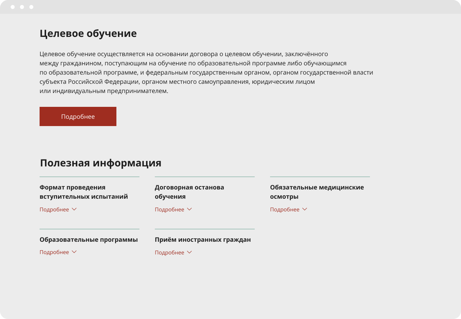The width and height of the screenshot is (461, 319).
Task: Click the third window control dot
Action: [32, 7]
